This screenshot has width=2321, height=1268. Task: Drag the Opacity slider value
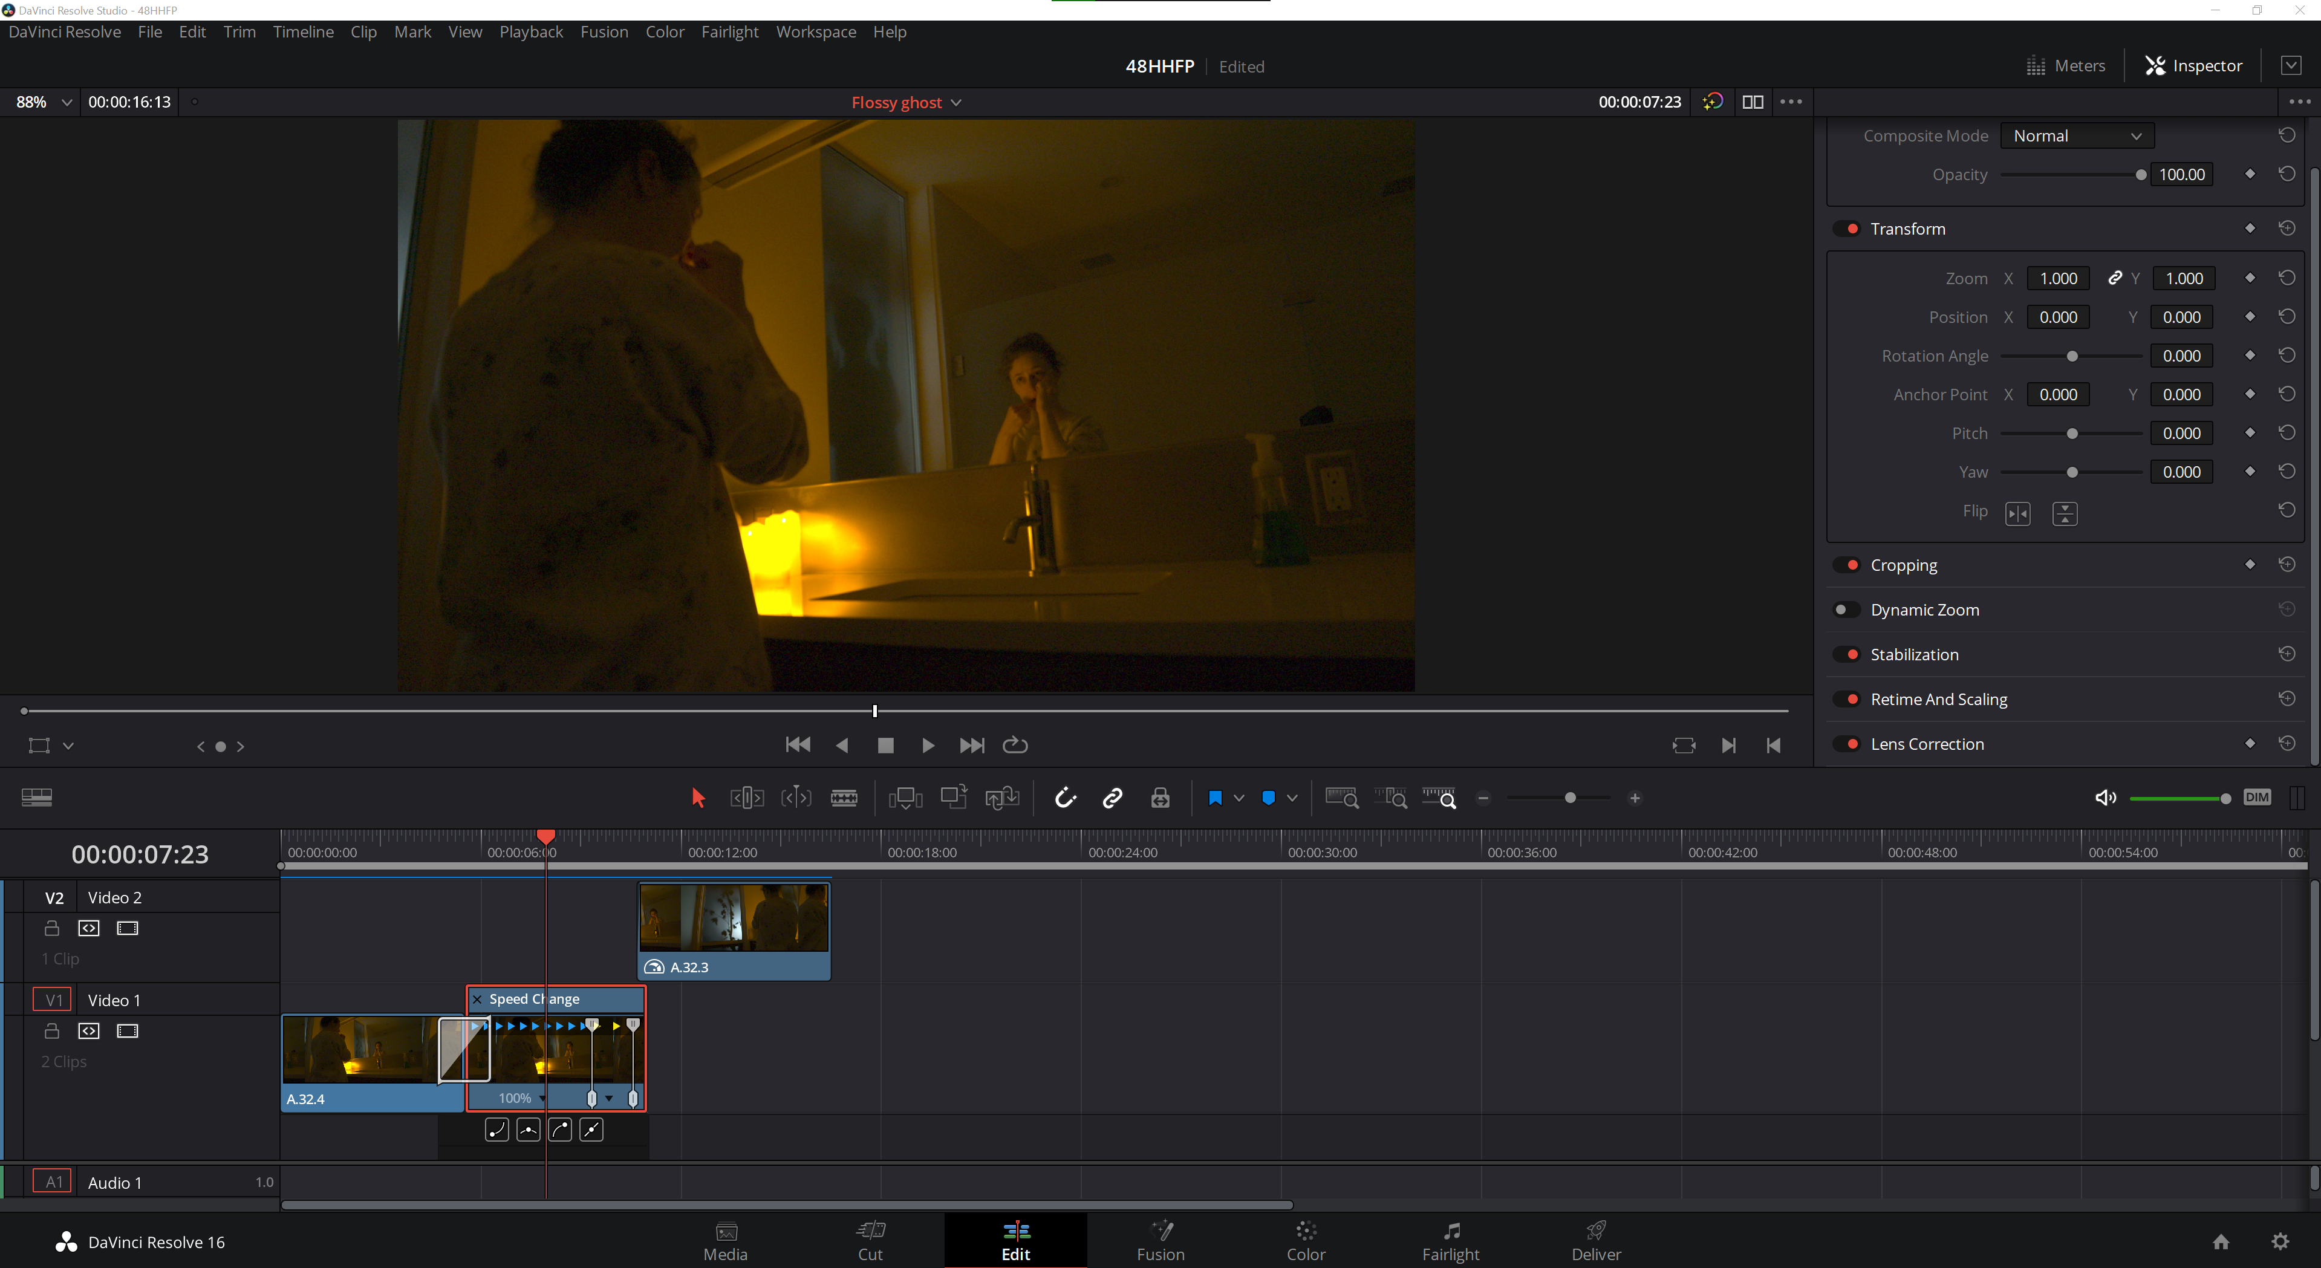(x=2140, y=174)
